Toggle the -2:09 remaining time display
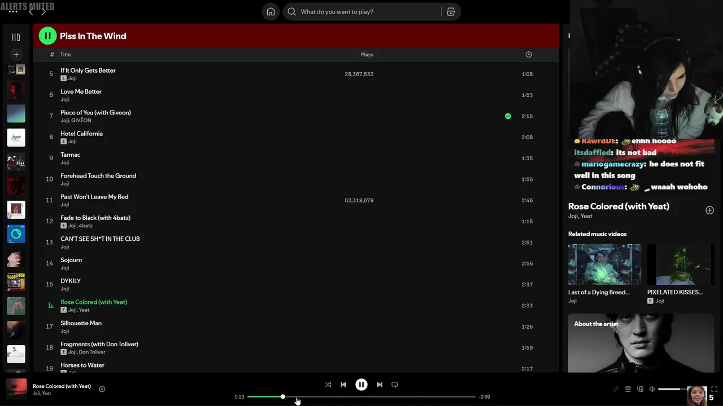Screen dimensions: 723x406 [x=484, y=397]
